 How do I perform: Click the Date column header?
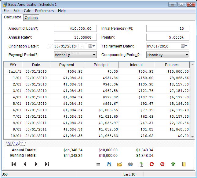click(x=36, y=65)
